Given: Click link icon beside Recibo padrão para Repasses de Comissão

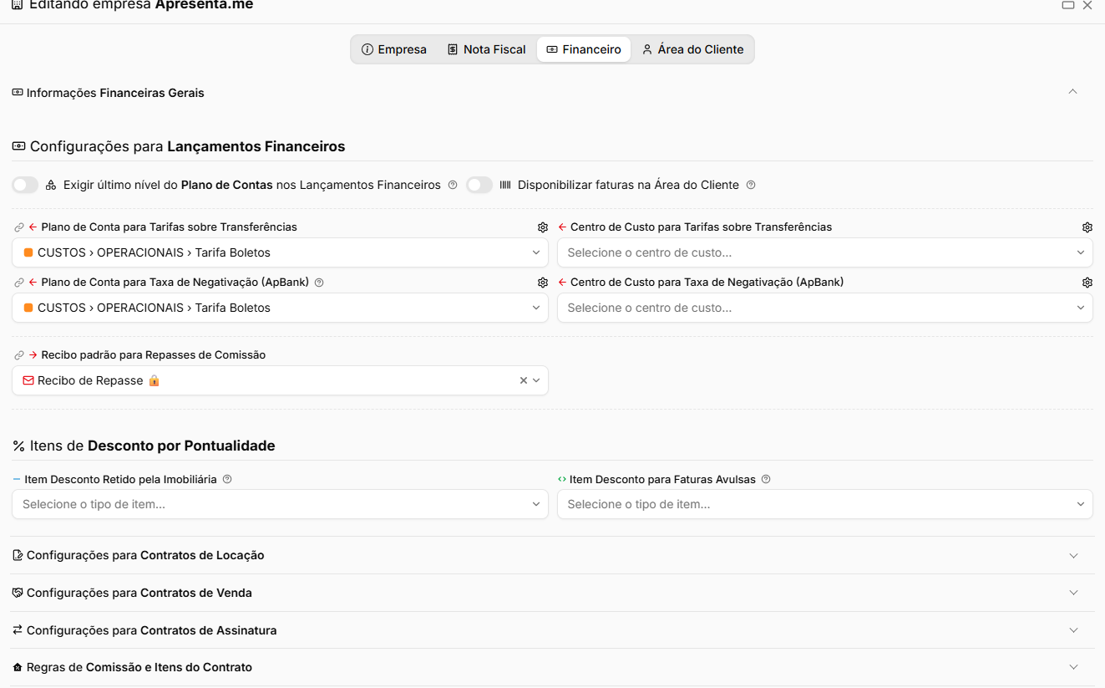Looking at the screenshot, I should pyautogui.click(x=19, y=355).
